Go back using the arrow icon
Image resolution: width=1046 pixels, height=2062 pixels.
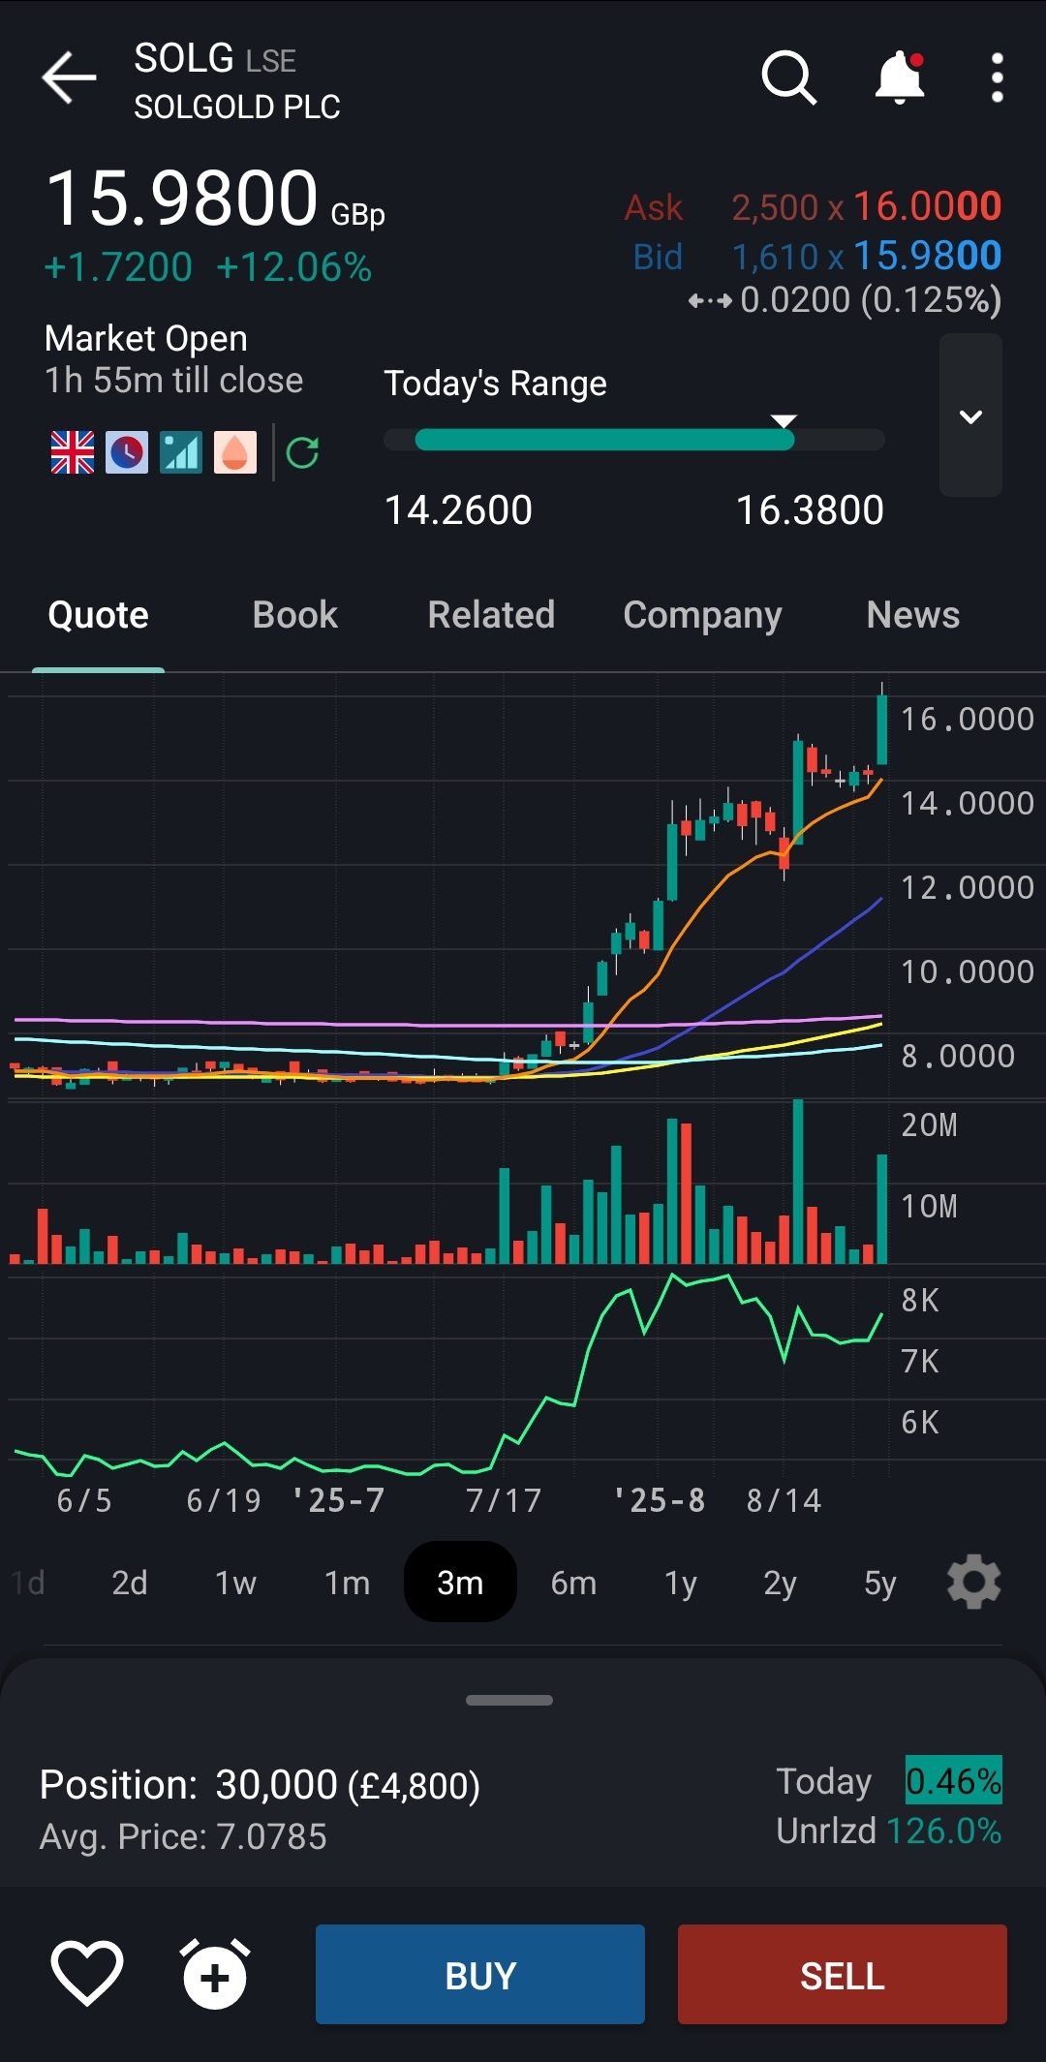pyautogui.click(x=69, y=77)
